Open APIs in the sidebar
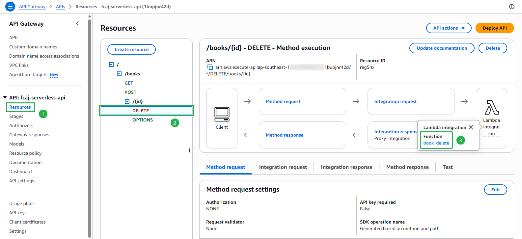This screenshot has width=522, height=239. tap(14, 38)
